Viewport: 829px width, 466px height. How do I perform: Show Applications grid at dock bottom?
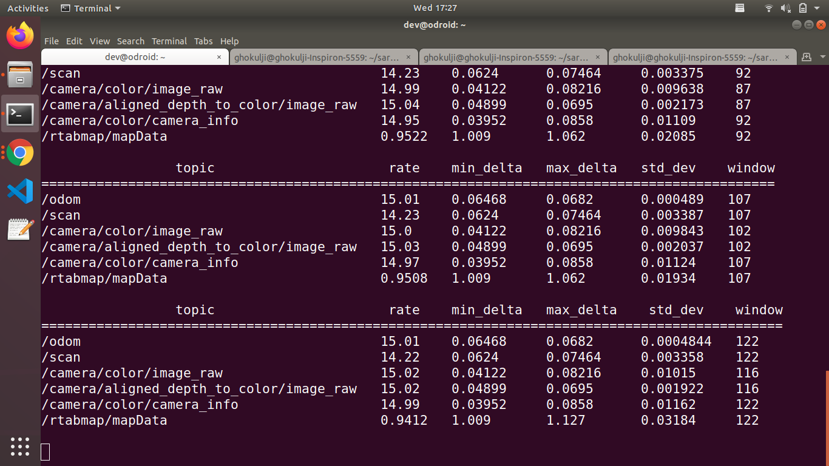tap(20, 446)
